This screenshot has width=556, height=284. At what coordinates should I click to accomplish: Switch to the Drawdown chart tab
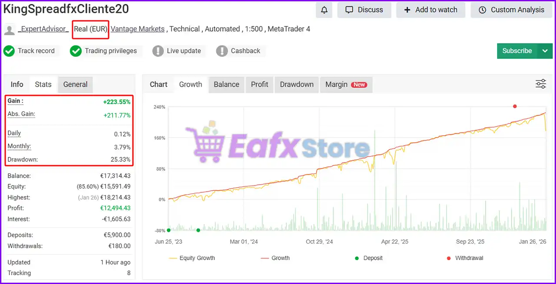297,85
